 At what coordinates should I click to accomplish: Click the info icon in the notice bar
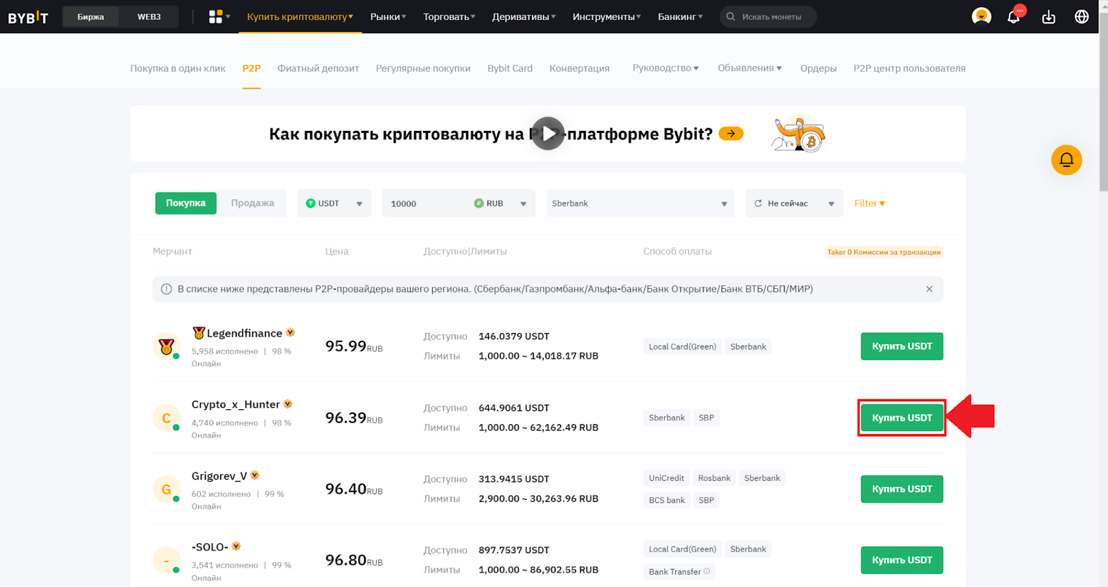166,289
